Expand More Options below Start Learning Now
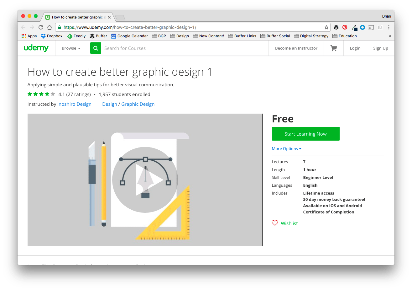Image resolution: width=412 pixels, height=290 pixels. (x=286, y=148)
